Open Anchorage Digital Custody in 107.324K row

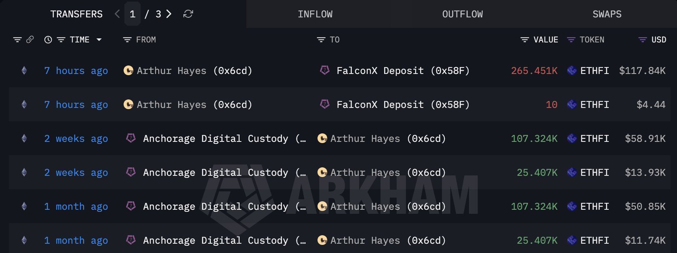(215, 139)
